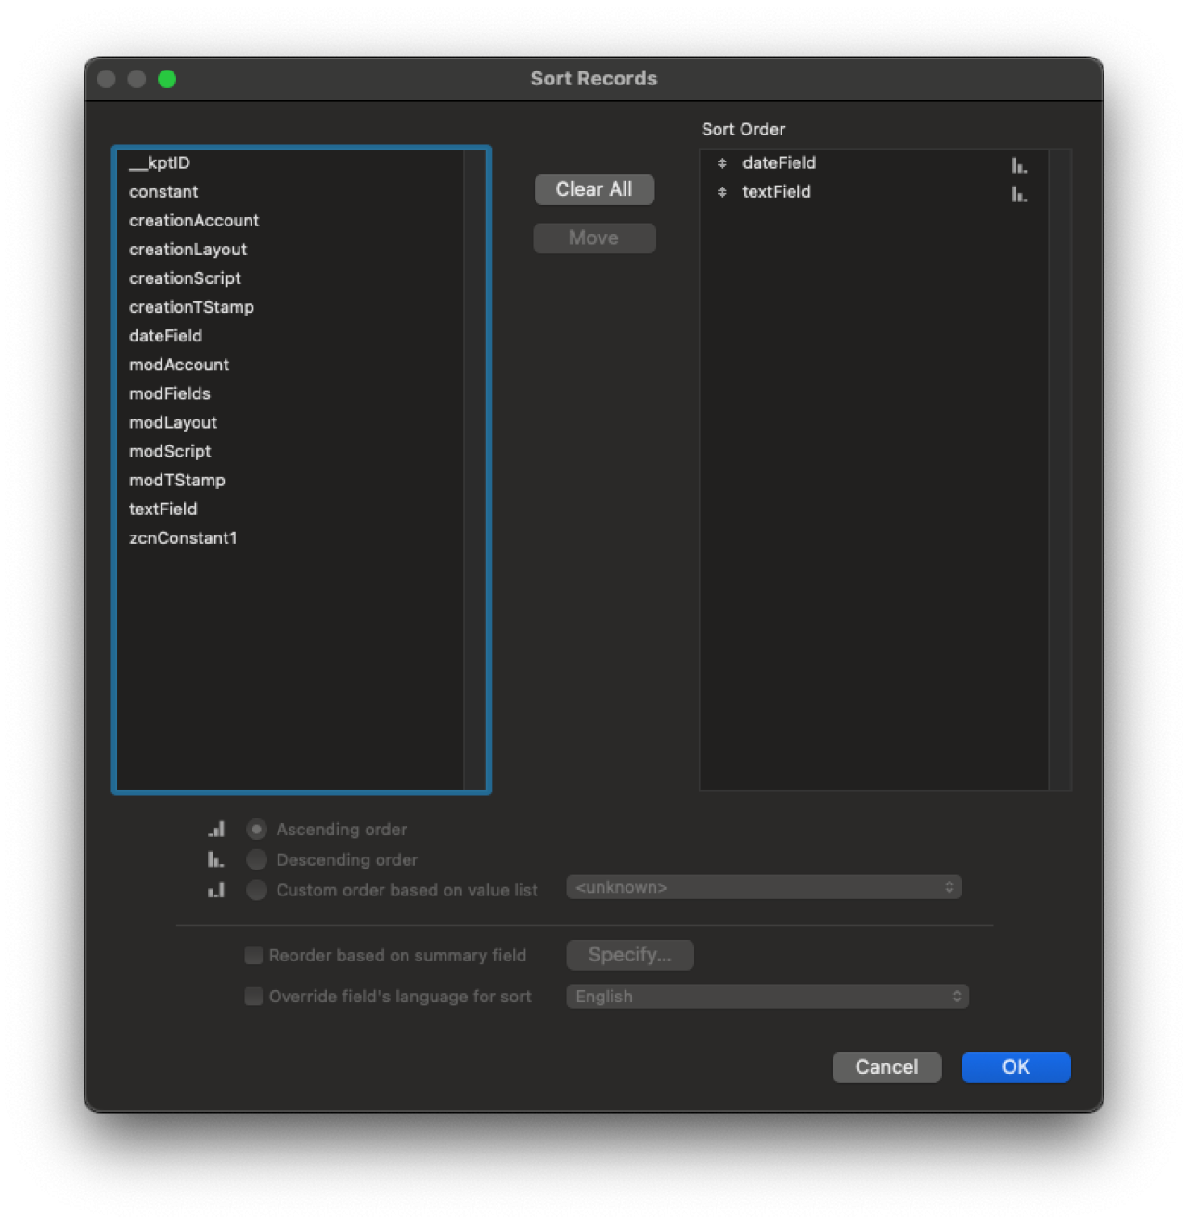Viewport: 1188px width, 1224px height.
Task: Open the value list dropdown showing unknown
Action: click(x=764, y=887)
